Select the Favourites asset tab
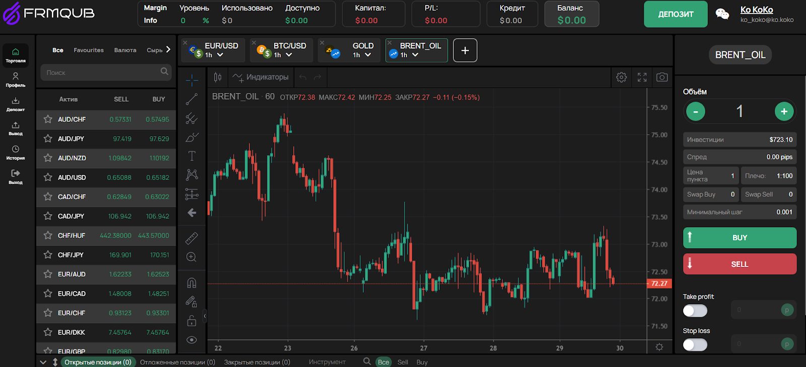This screenshot has height=367, width=806. (x=89, y=50)
